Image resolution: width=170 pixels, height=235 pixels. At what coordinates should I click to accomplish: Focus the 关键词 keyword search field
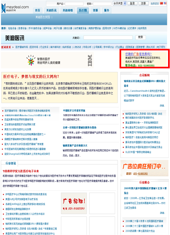(x=108, y=38)
